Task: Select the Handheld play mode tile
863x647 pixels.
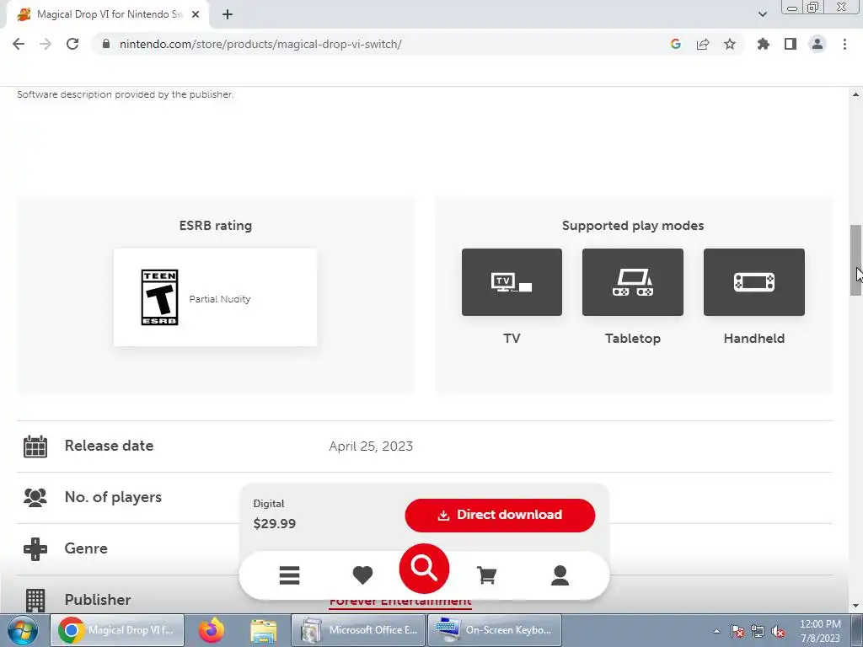Action: tap(754, 282)
